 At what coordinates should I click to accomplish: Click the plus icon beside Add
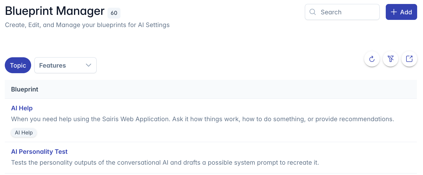(394, 12)
